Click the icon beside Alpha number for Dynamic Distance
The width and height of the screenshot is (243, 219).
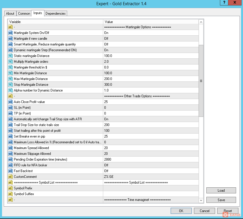(10, 90)
